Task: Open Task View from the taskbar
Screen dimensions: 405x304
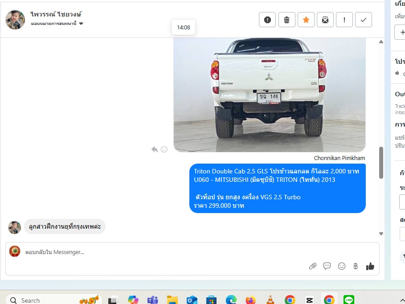Action: [x=113, y=300]
